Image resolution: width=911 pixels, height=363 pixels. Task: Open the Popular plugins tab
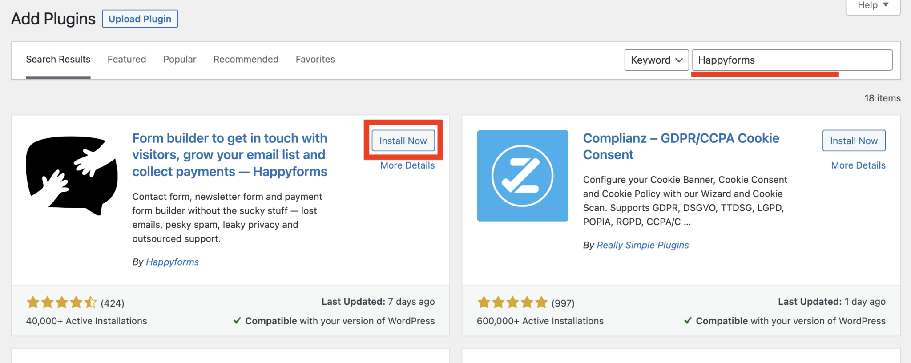point(180,59)
